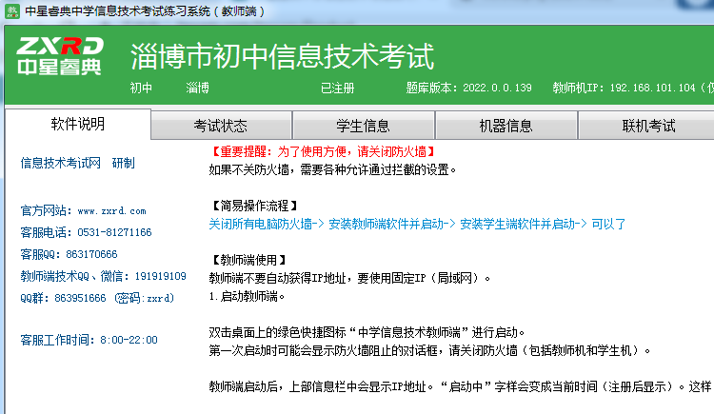
Task: Switch to the 考试状态 tab
Action: (221, 126)
